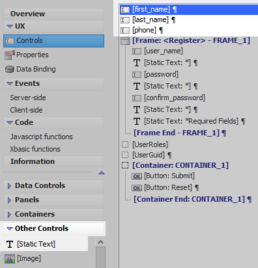Select the [phone] control
The width and height of the screenshot is (258, 268).
click(x=144, y=31)
